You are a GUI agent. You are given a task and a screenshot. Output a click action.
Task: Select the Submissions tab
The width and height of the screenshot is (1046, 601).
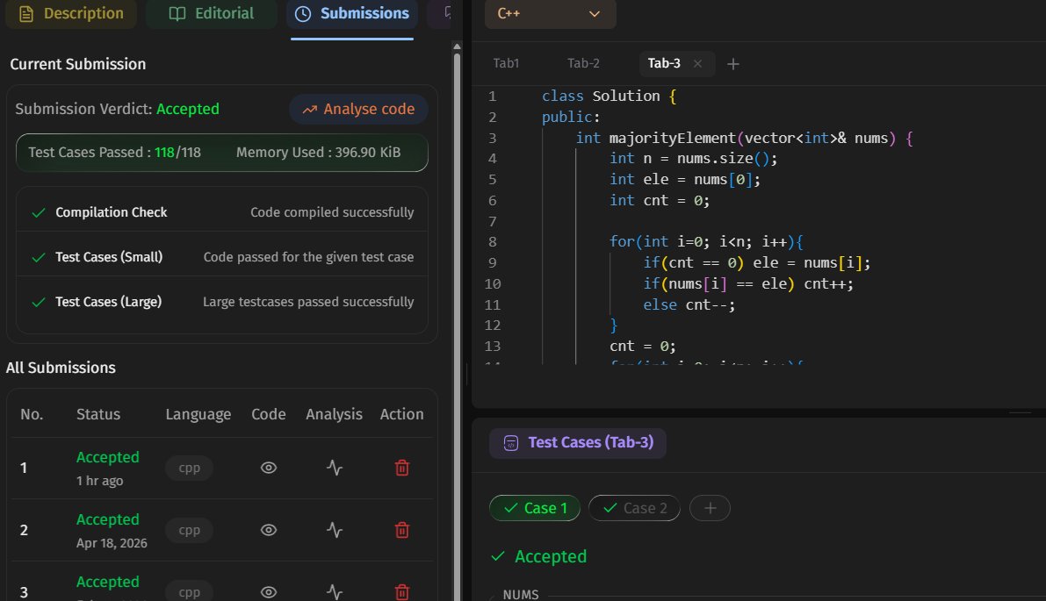coord(352,13)
